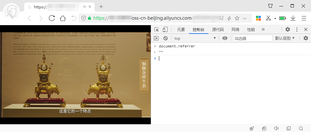Open the downloads icon
Viewport: 311px width, 132px height.
tap(293, 18)
